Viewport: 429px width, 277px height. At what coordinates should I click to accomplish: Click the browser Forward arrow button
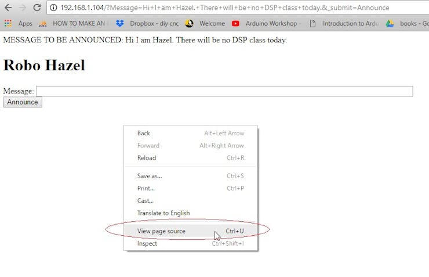coord(23,8)
